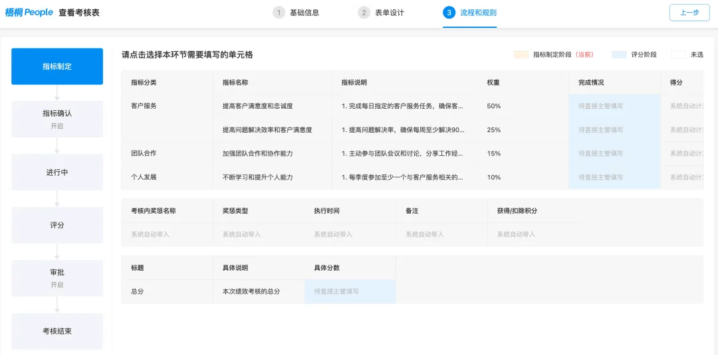Click the 奖惩类型 column header
Viewport: 718px width, 355px height.
pos(259,210)
